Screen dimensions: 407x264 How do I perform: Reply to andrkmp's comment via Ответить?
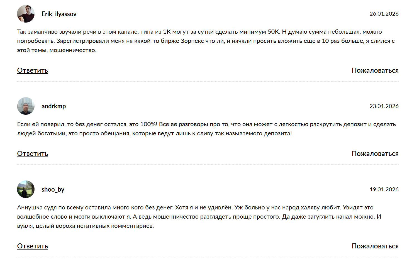coord(33,154)
